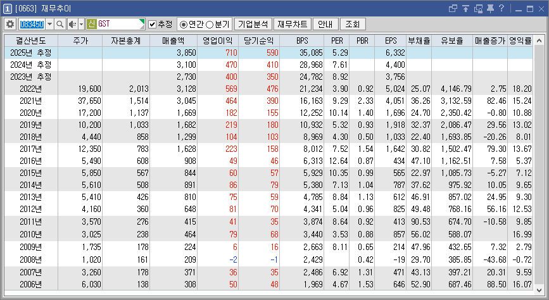This screenshot has width=549, height=300.
Task: Click 2021년 stock price 37,650
Action: 90,101
